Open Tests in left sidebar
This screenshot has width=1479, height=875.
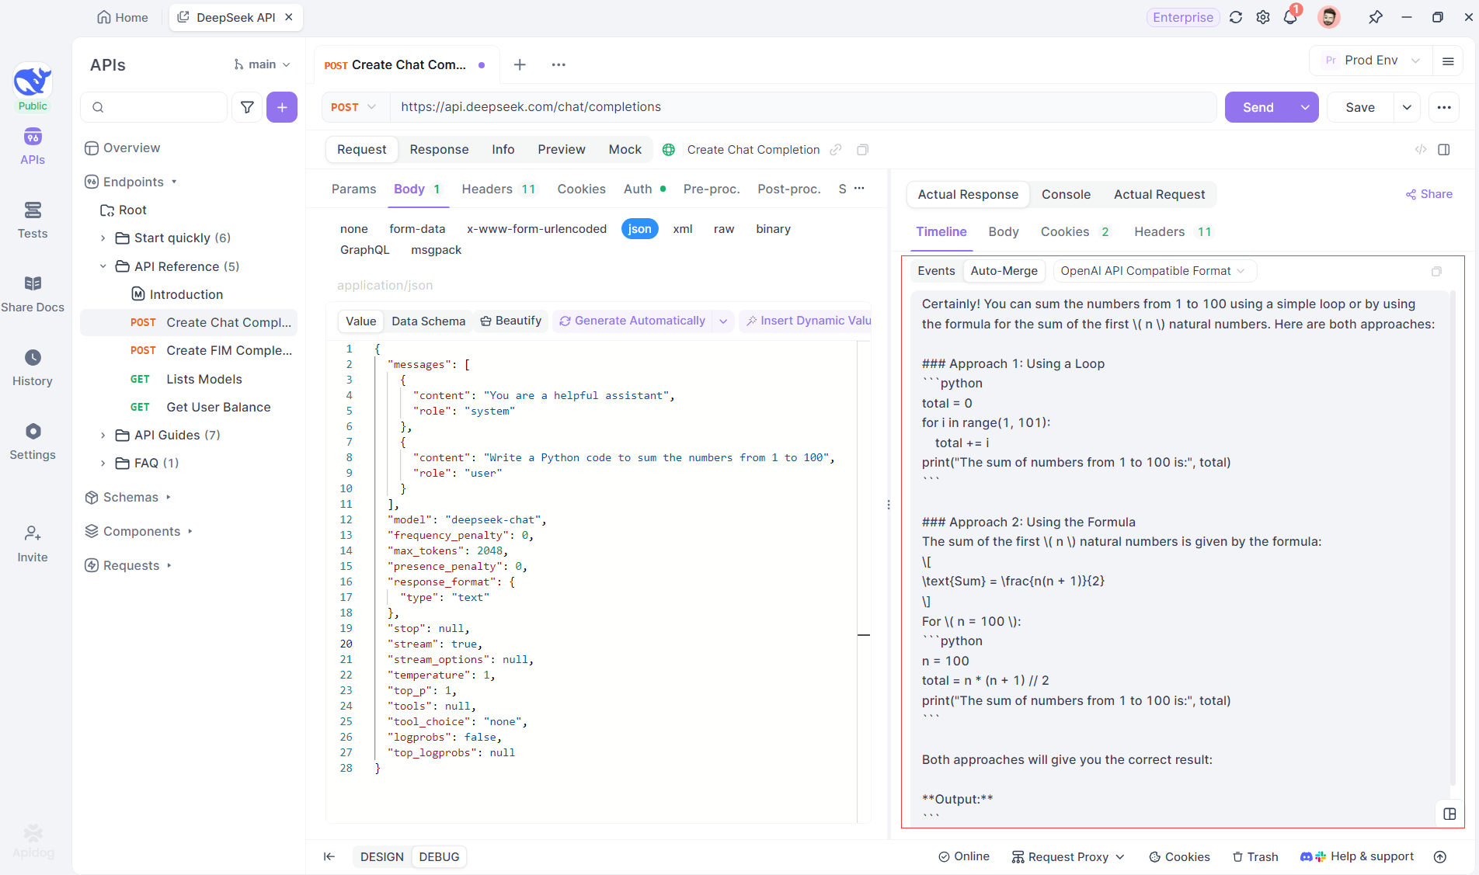pos(33,220)
